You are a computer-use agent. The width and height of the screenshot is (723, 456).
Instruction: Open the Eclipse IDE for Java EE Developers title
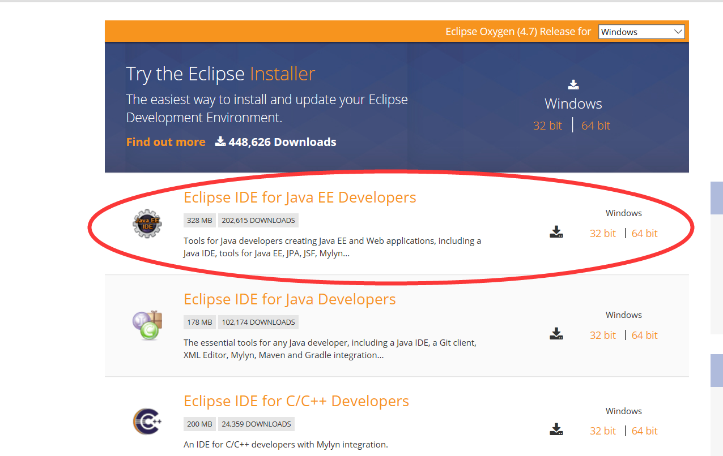click(300, 197)
